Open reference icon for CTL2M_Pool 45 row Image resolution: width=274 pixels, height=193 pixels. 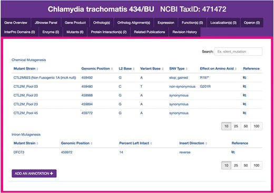coord(244,113)
